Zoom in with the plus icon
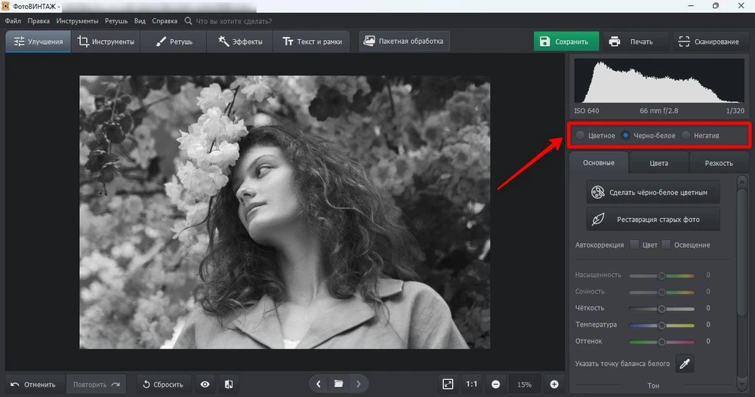 554,384
